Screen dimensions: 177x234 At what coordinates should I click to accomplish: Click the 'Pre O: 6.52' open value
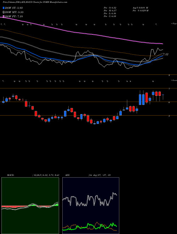tap(110, 8)
